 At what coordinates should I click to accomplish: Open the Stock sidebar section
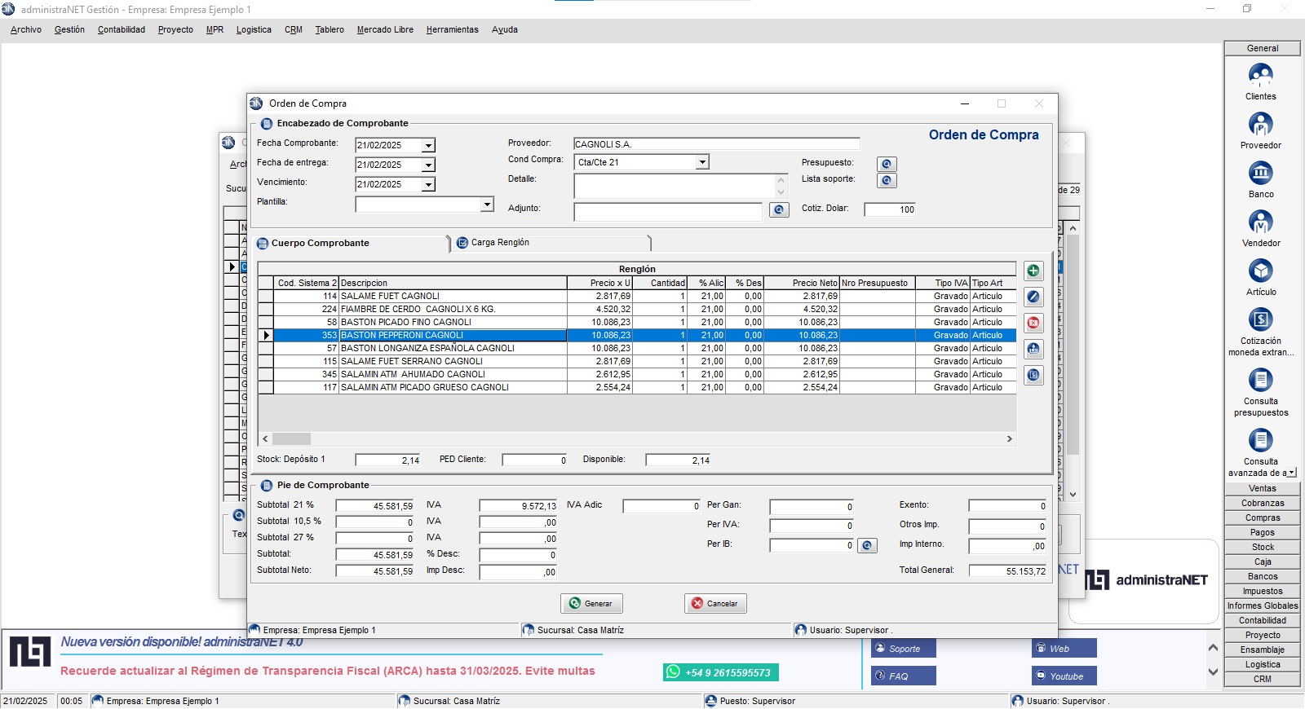click(1263, 547)
